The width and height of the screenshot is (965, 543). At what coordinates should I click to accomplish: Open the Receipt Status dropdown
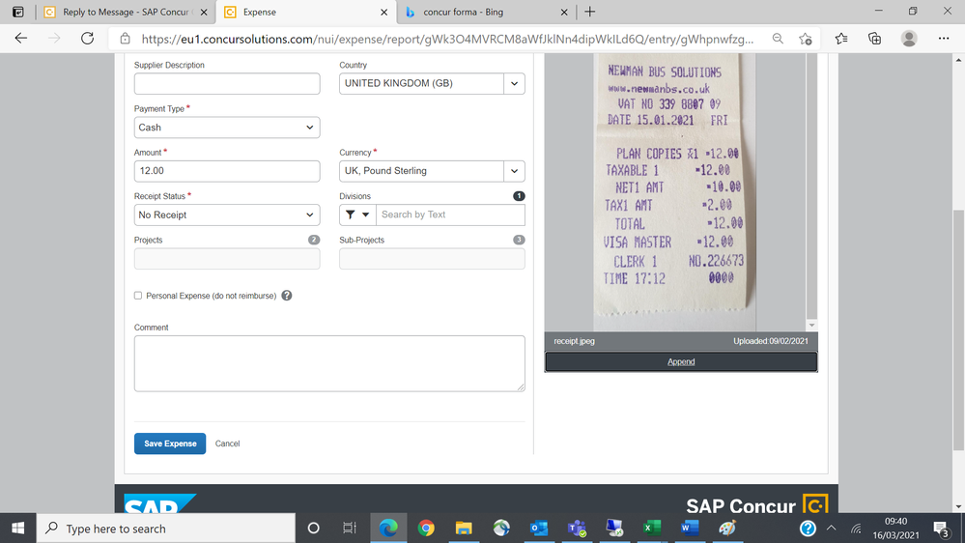pyautogui.click(x=227, y=214)
